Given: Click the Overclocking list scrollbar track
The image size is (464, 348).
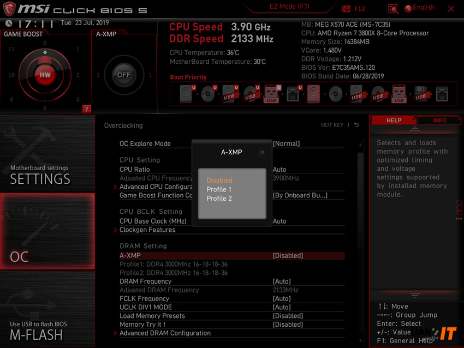Looking at the screenshot, I should pos(360,242).
